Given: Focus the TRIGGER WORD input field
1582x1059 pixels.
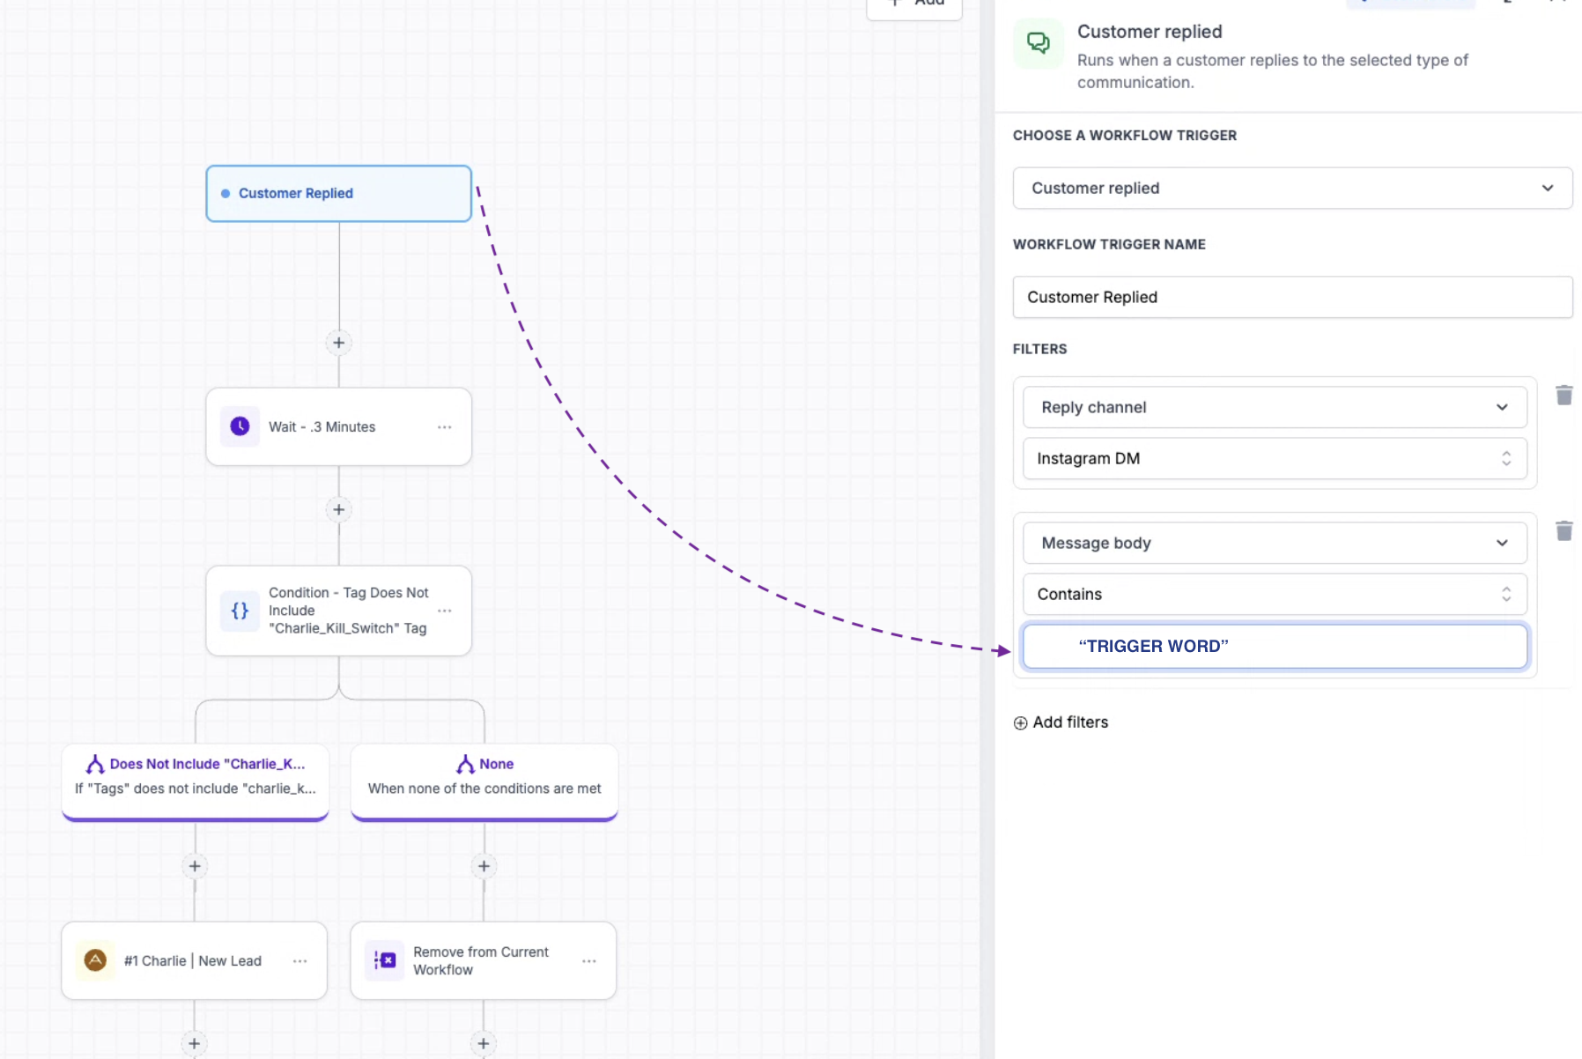Looking at the screenshot, I should click(x=1275, y=646).
